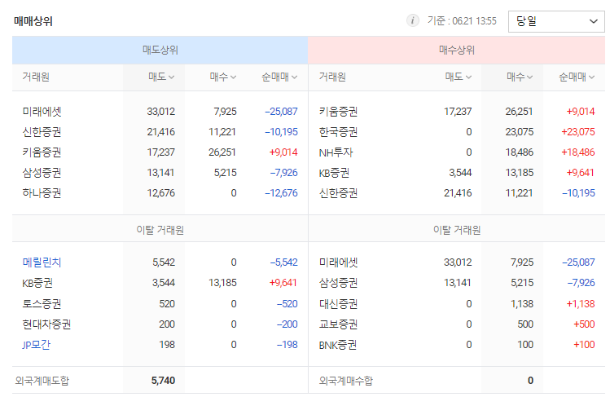610x397 pixels.
Task: Click net value +1,138 for 대신증권
Action: pos(581,303)
